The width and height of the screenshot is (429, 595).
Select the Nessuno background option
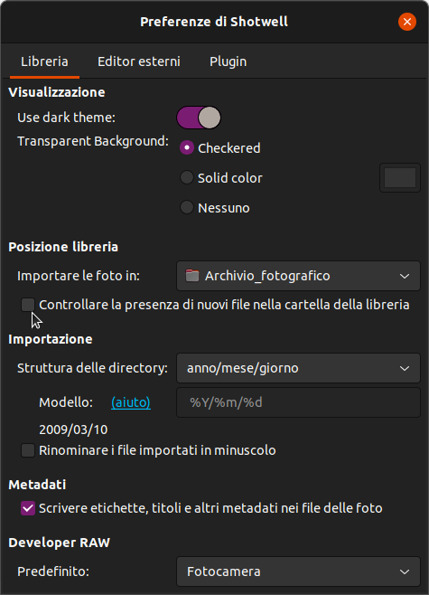click(x=187, y=208)
